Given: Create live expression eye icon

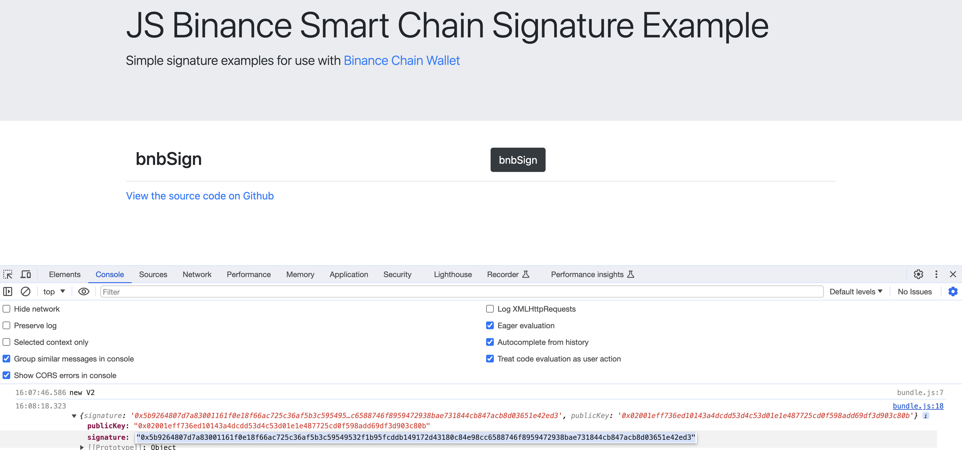Looking at the screenshot, I should pyautogui.click(x=84, y=291).
